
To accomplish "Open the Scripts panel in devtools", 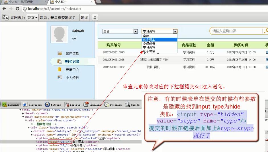I will pyautogui.click(x=72, y=105).
